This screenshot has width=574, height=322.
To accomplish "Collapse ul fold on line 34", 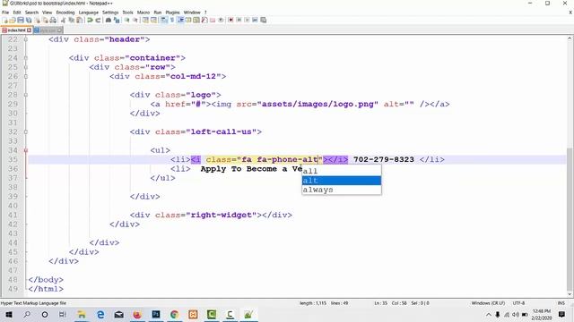I will (26, 150).
